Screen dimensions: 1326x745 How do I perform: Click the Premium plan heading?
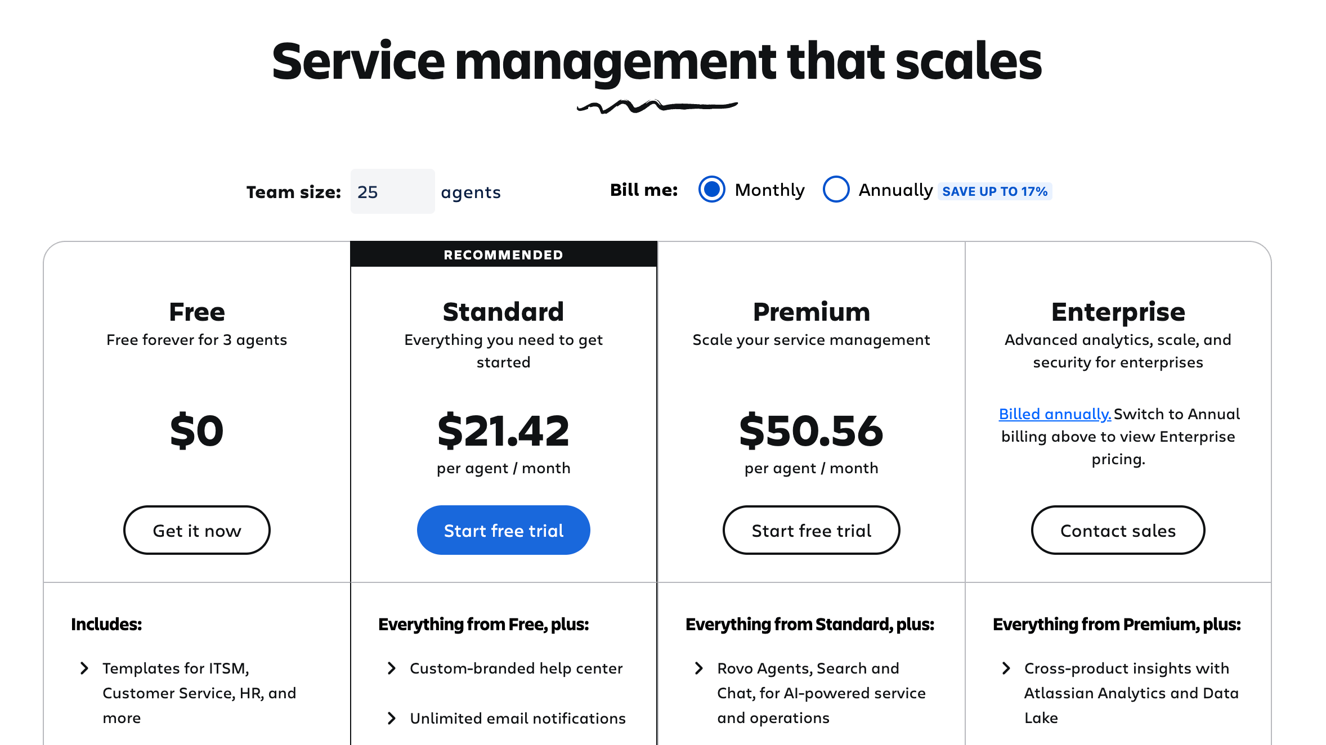click(x=810, y=311)
